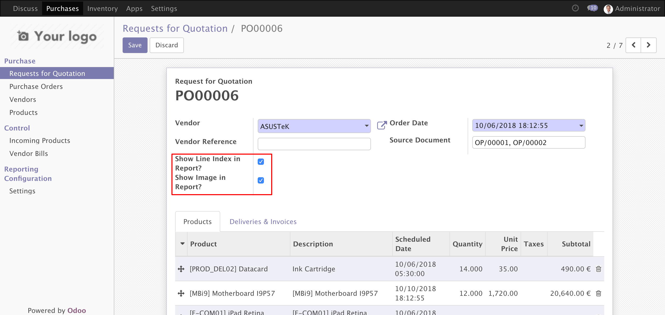This screenshot has width=665, height=315.
Task: Open the clock activities icon in top bar
Action: [x=575, y=8]
